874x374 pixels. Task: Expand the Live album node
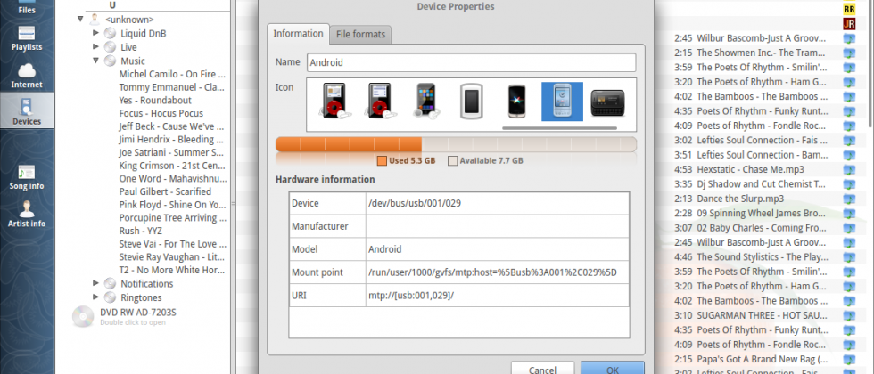coord(96,46)
